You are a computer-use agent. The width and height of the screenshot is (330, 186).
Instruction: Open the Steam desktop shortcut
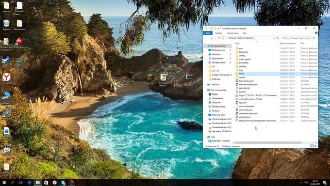[6, 60]
